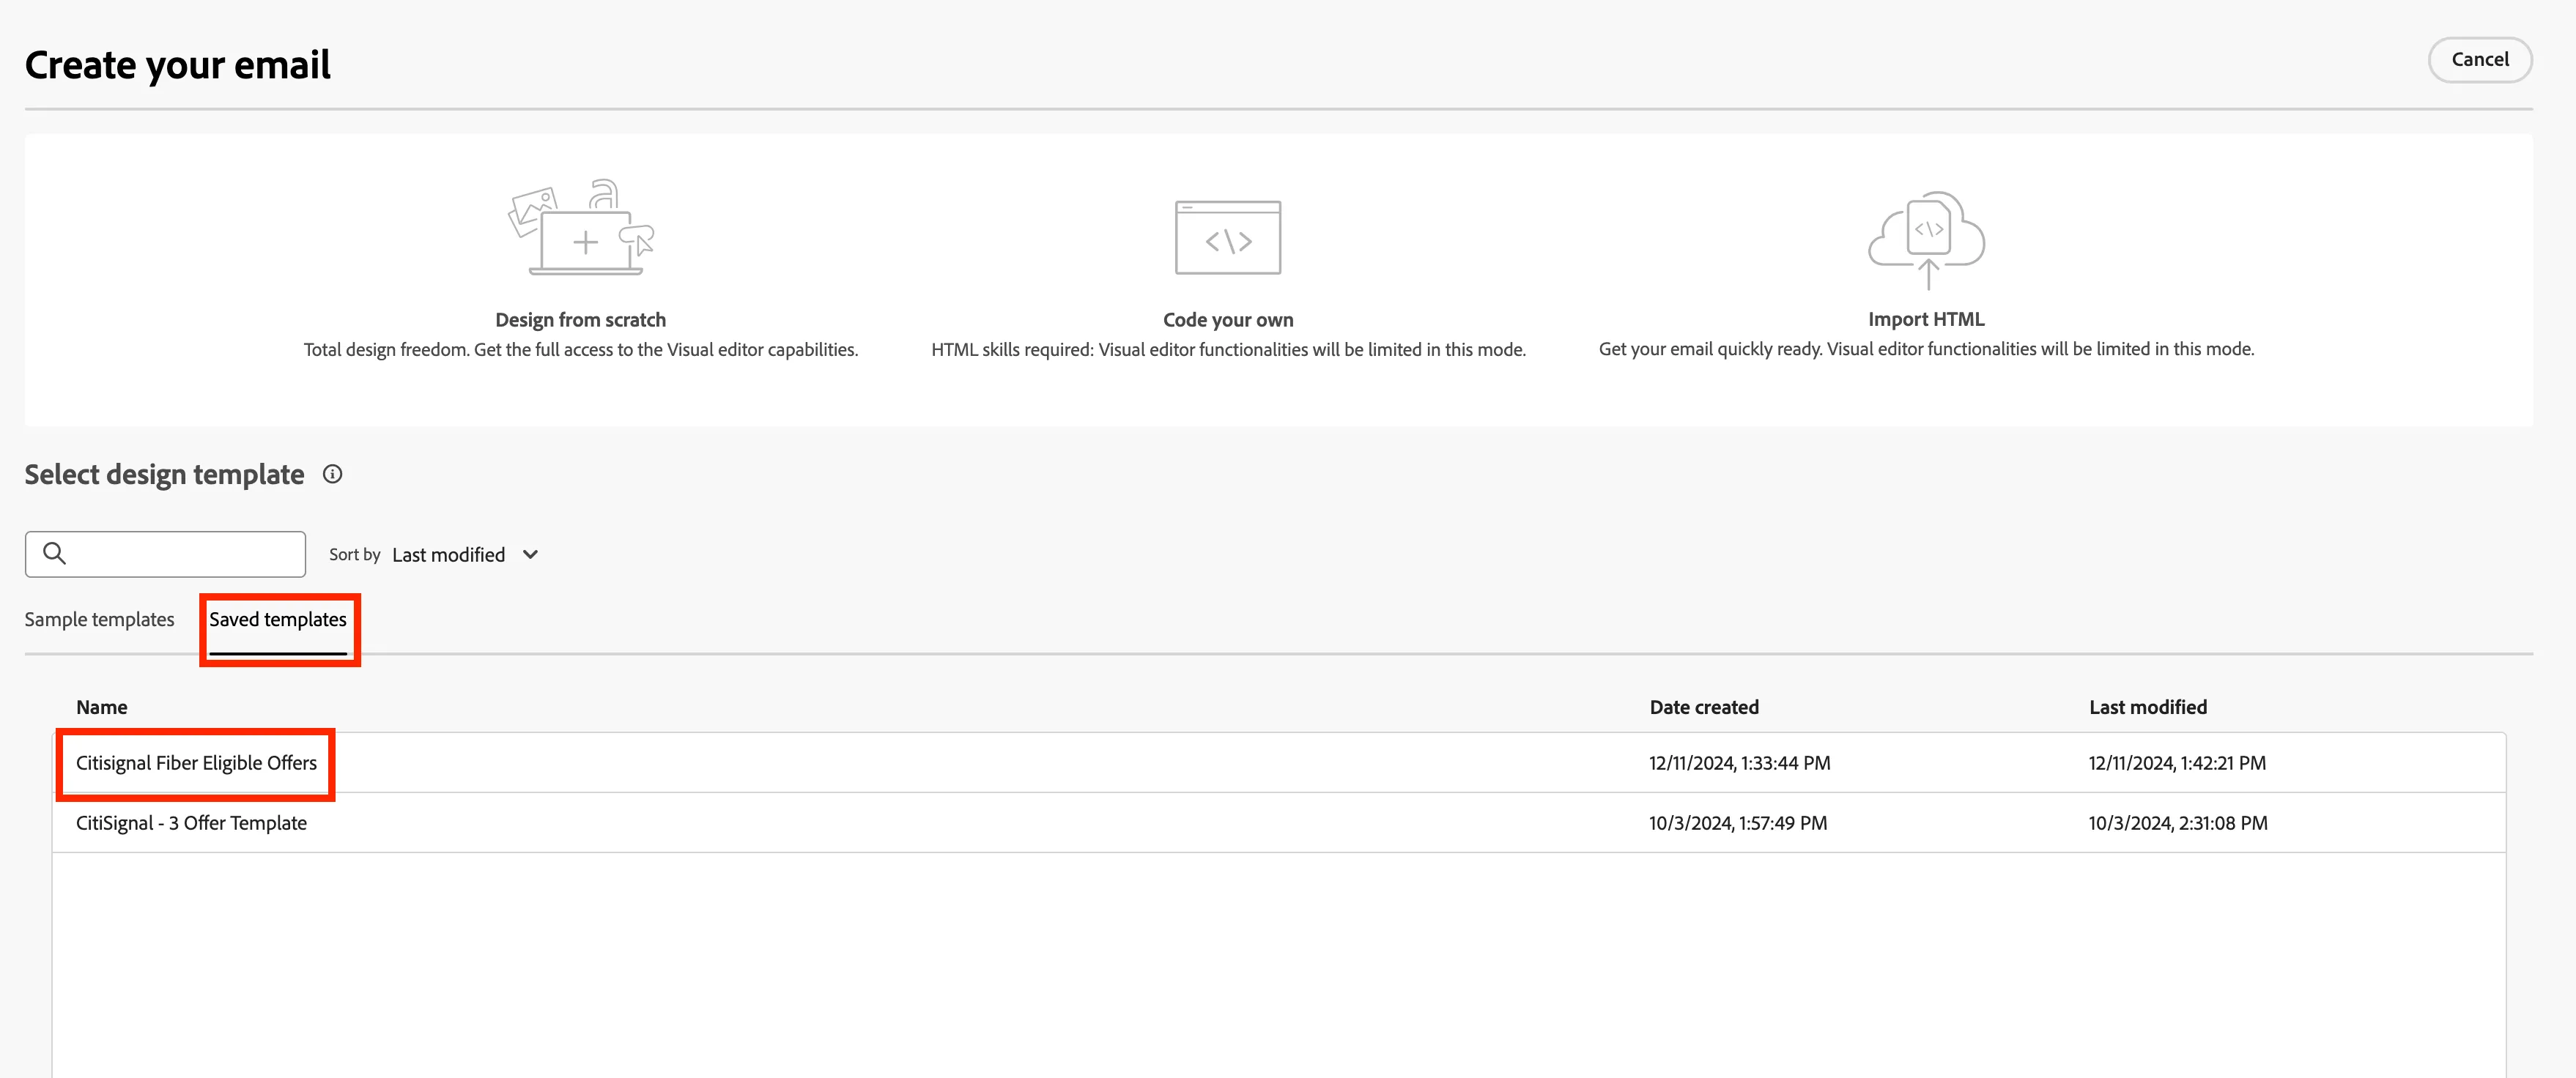This screenshot has width=2576, height=1078.
Task: Choose the Import HTML title
Action: [x=1926, y=319]
